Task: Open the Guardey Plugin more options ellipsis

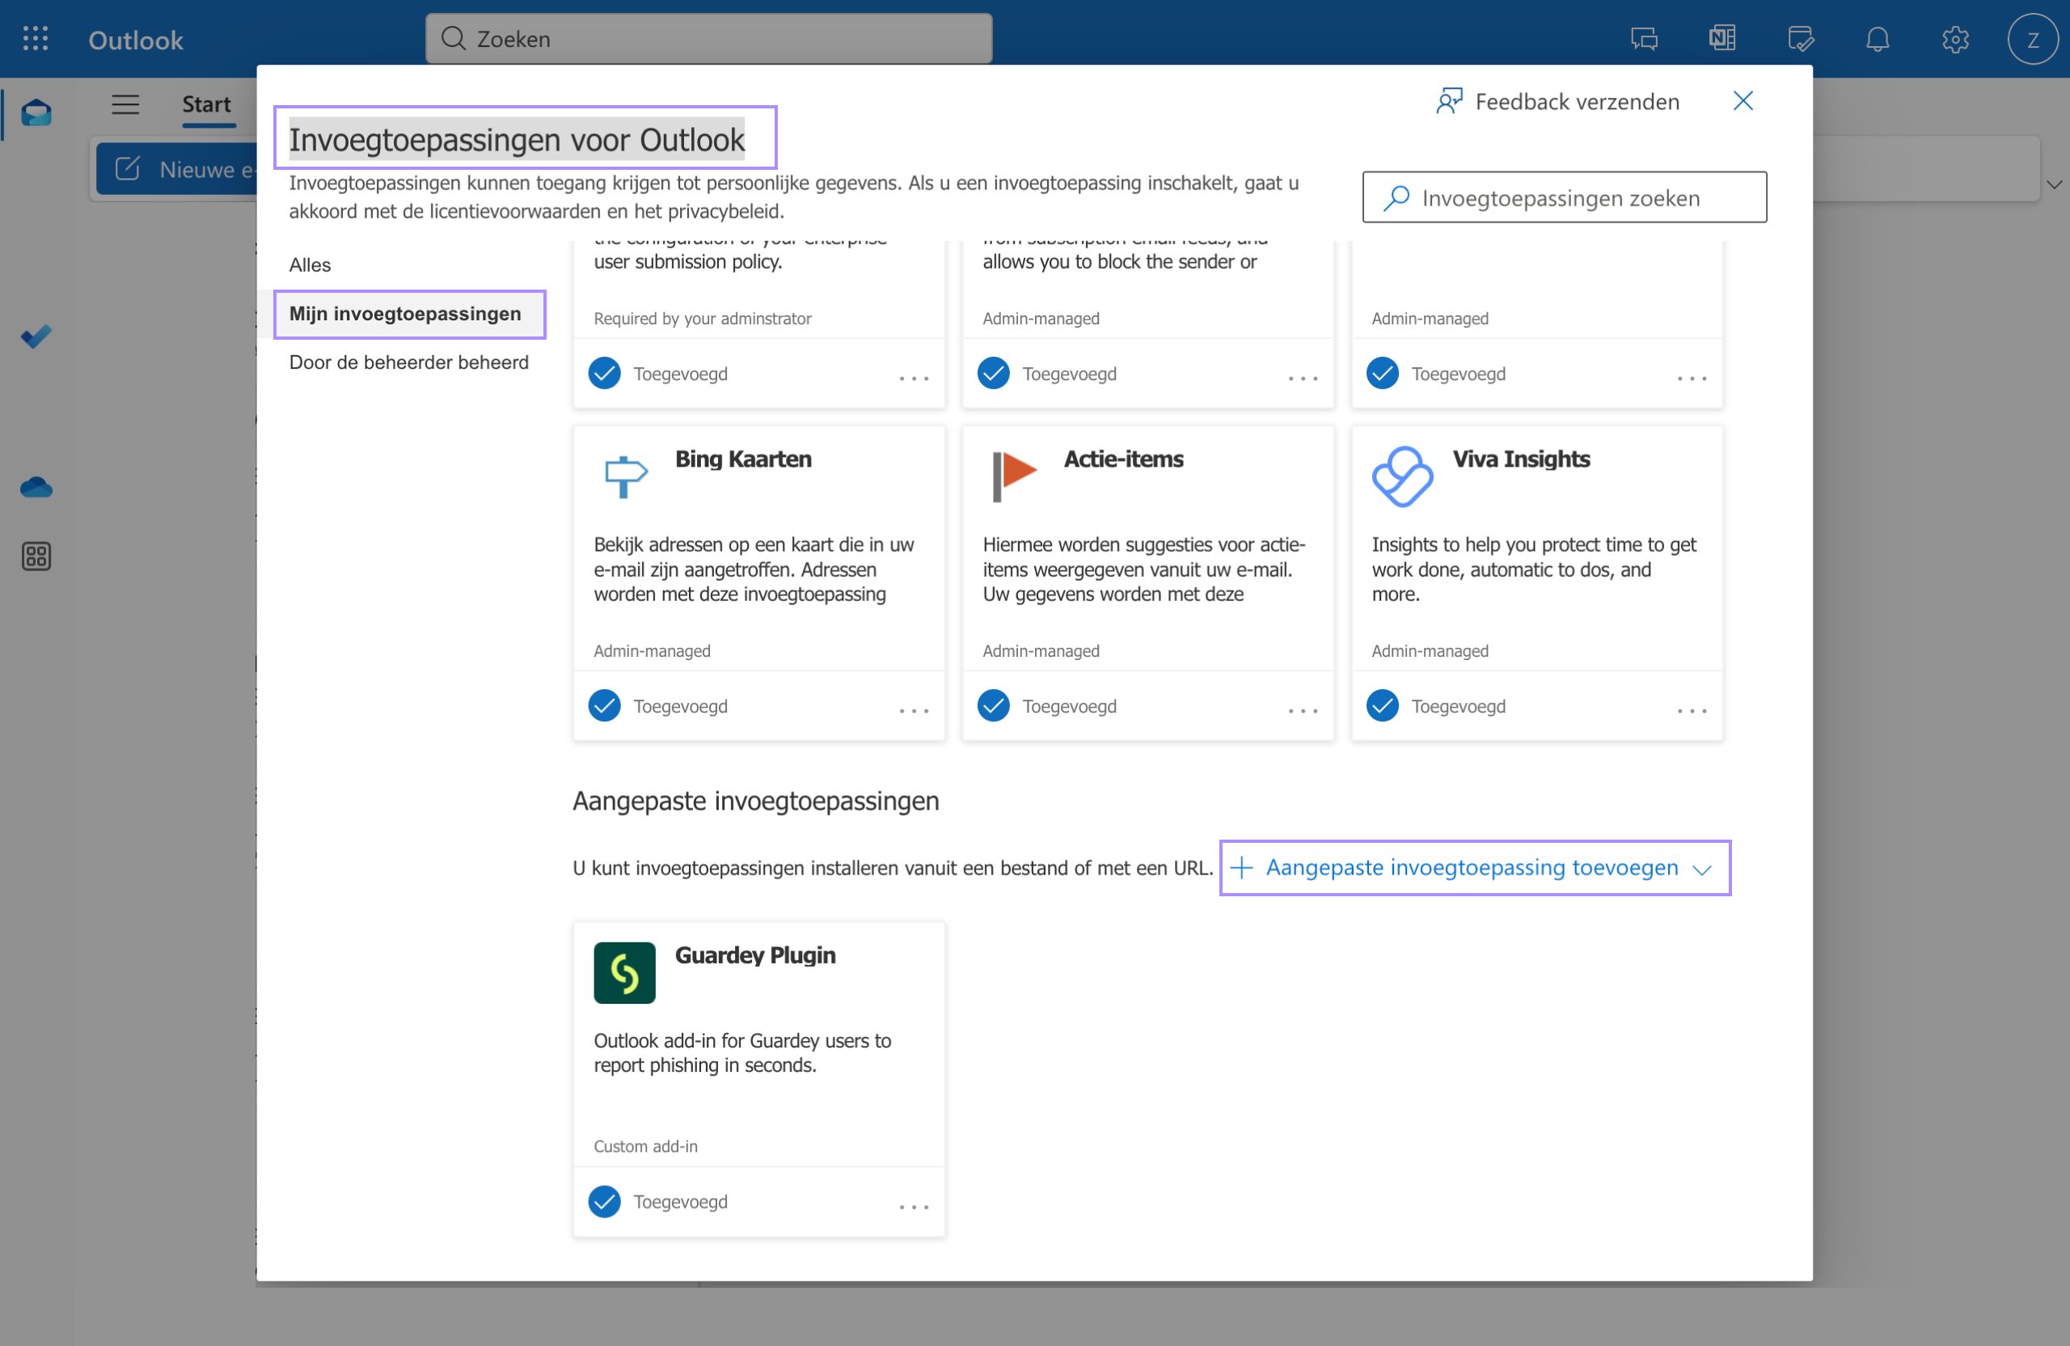Action: pyautogui.click(x=913, y=1206)
